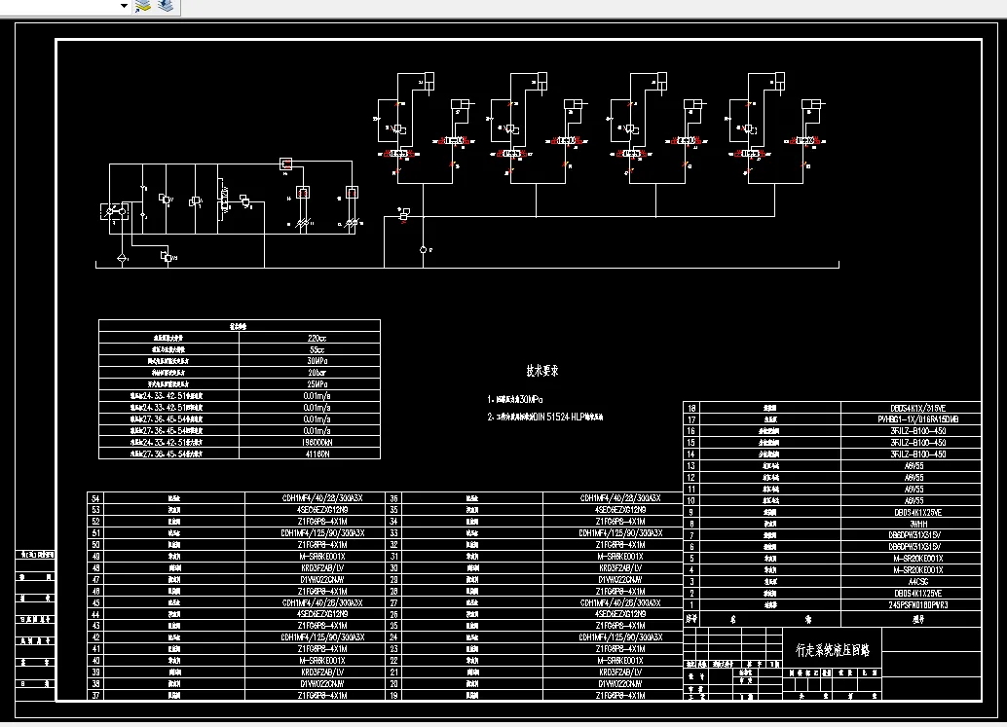1007x727 pixels.
Task: Expand the layer list dropdown arrow
Action: 124,6
